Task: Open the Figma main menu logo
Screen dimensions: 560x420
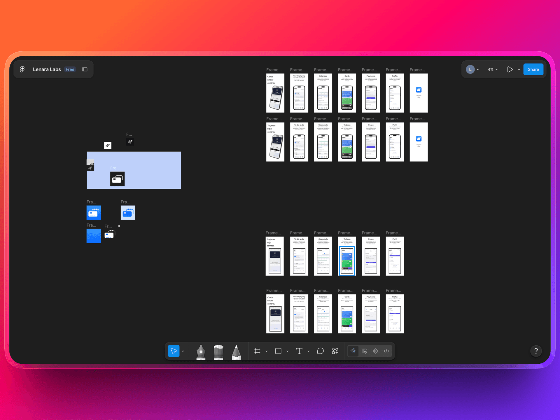Action: (22, 69)
